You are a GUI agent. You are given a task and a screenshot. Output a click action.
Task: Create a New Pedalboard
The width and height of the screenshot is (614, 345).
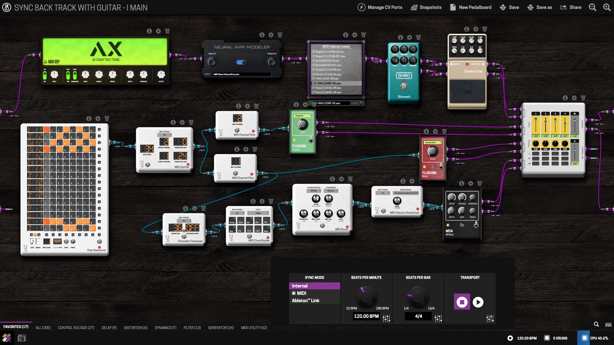coord(470,7)
